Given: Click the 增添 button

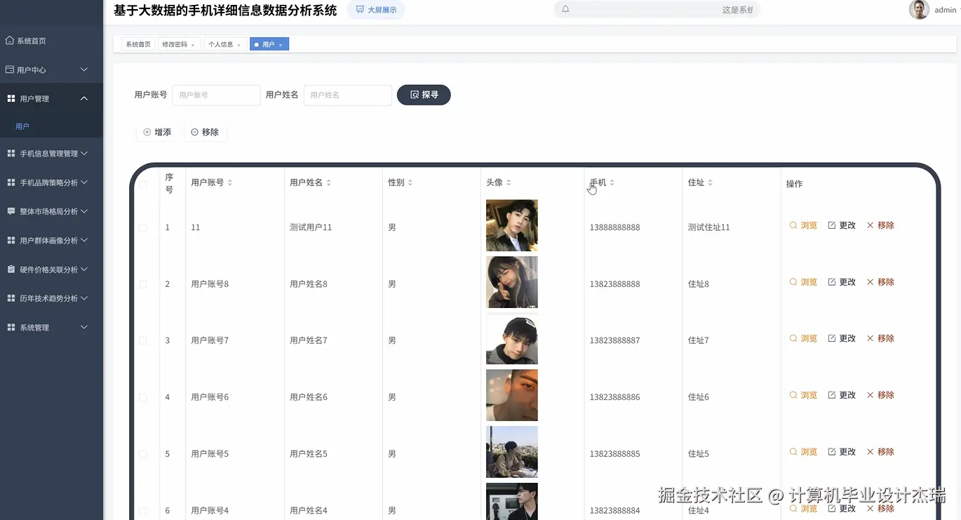Looking at the screenshot, I should click(x=157, y=132).
